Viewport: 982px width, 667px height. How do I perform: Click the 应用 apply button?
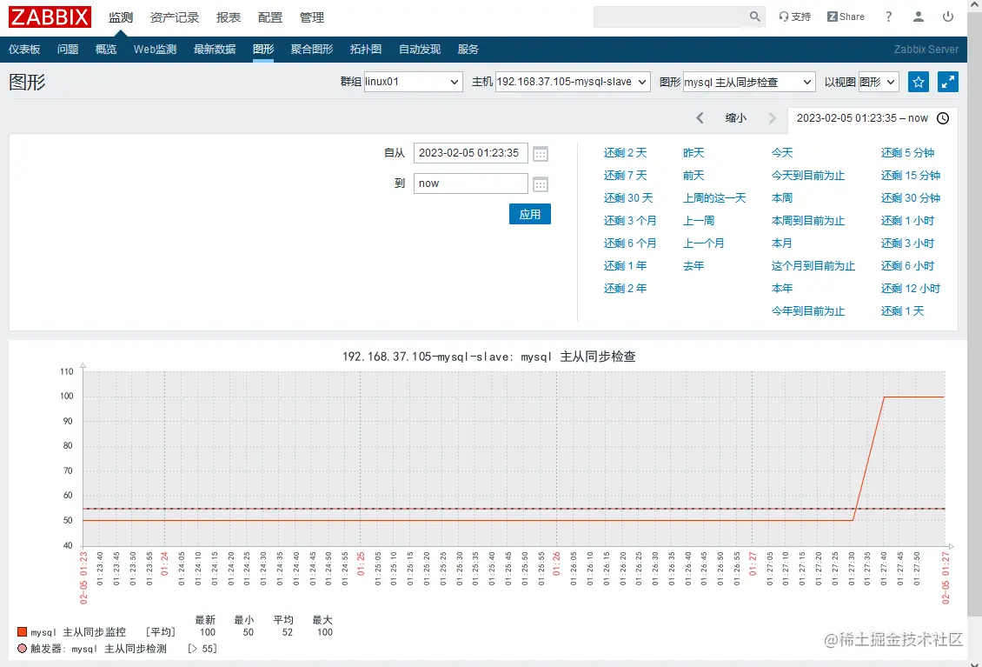(x=529, y=213)
